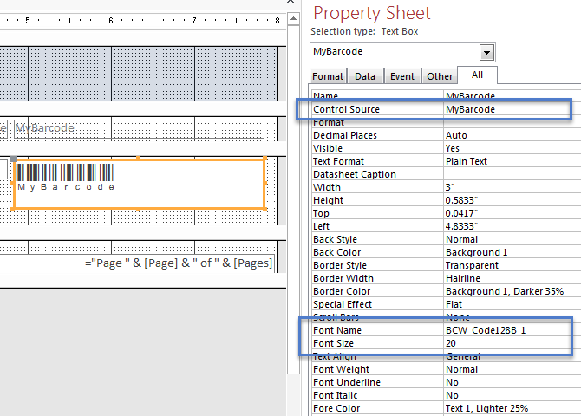Open the MyBarcode object selector dropdown
Image resolution: width=581 pixels, height=416 pixels.
pos(486,52)
